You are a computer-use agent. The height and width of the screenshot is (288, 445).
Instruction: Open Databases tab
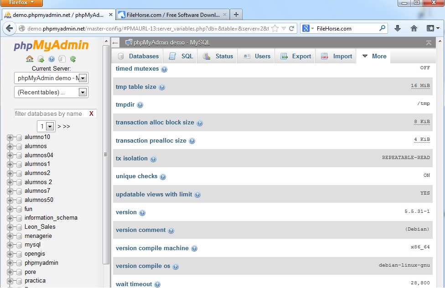click(138, 56)
